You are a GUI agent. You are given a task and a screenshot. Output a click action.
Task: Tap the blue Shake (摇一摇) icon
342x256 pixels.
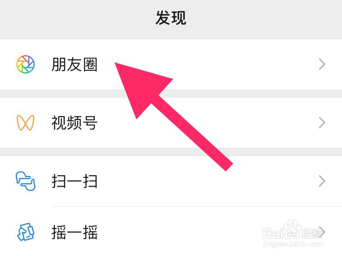coord(25,233)
